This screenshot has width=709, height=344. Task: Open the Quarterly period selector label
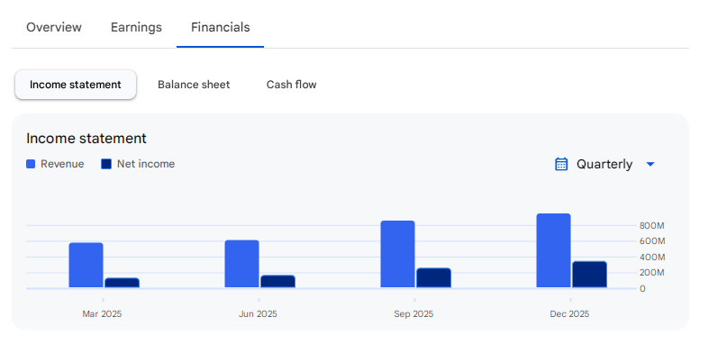coord(604,164)
